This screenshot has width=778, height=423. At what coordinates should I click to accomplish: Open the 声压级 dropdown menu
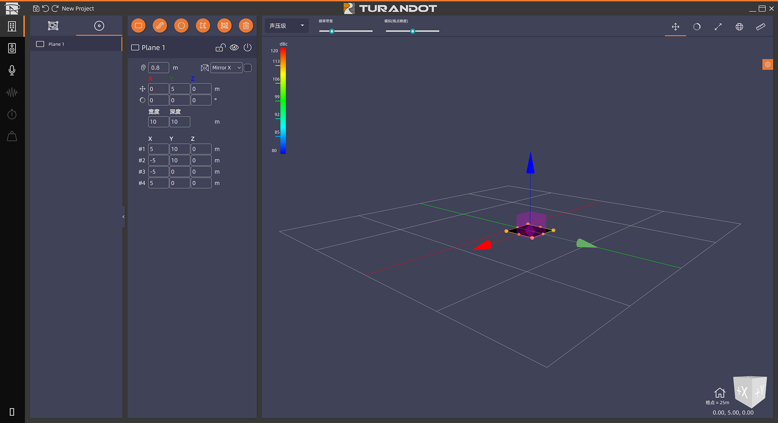(x=286, y=26)
